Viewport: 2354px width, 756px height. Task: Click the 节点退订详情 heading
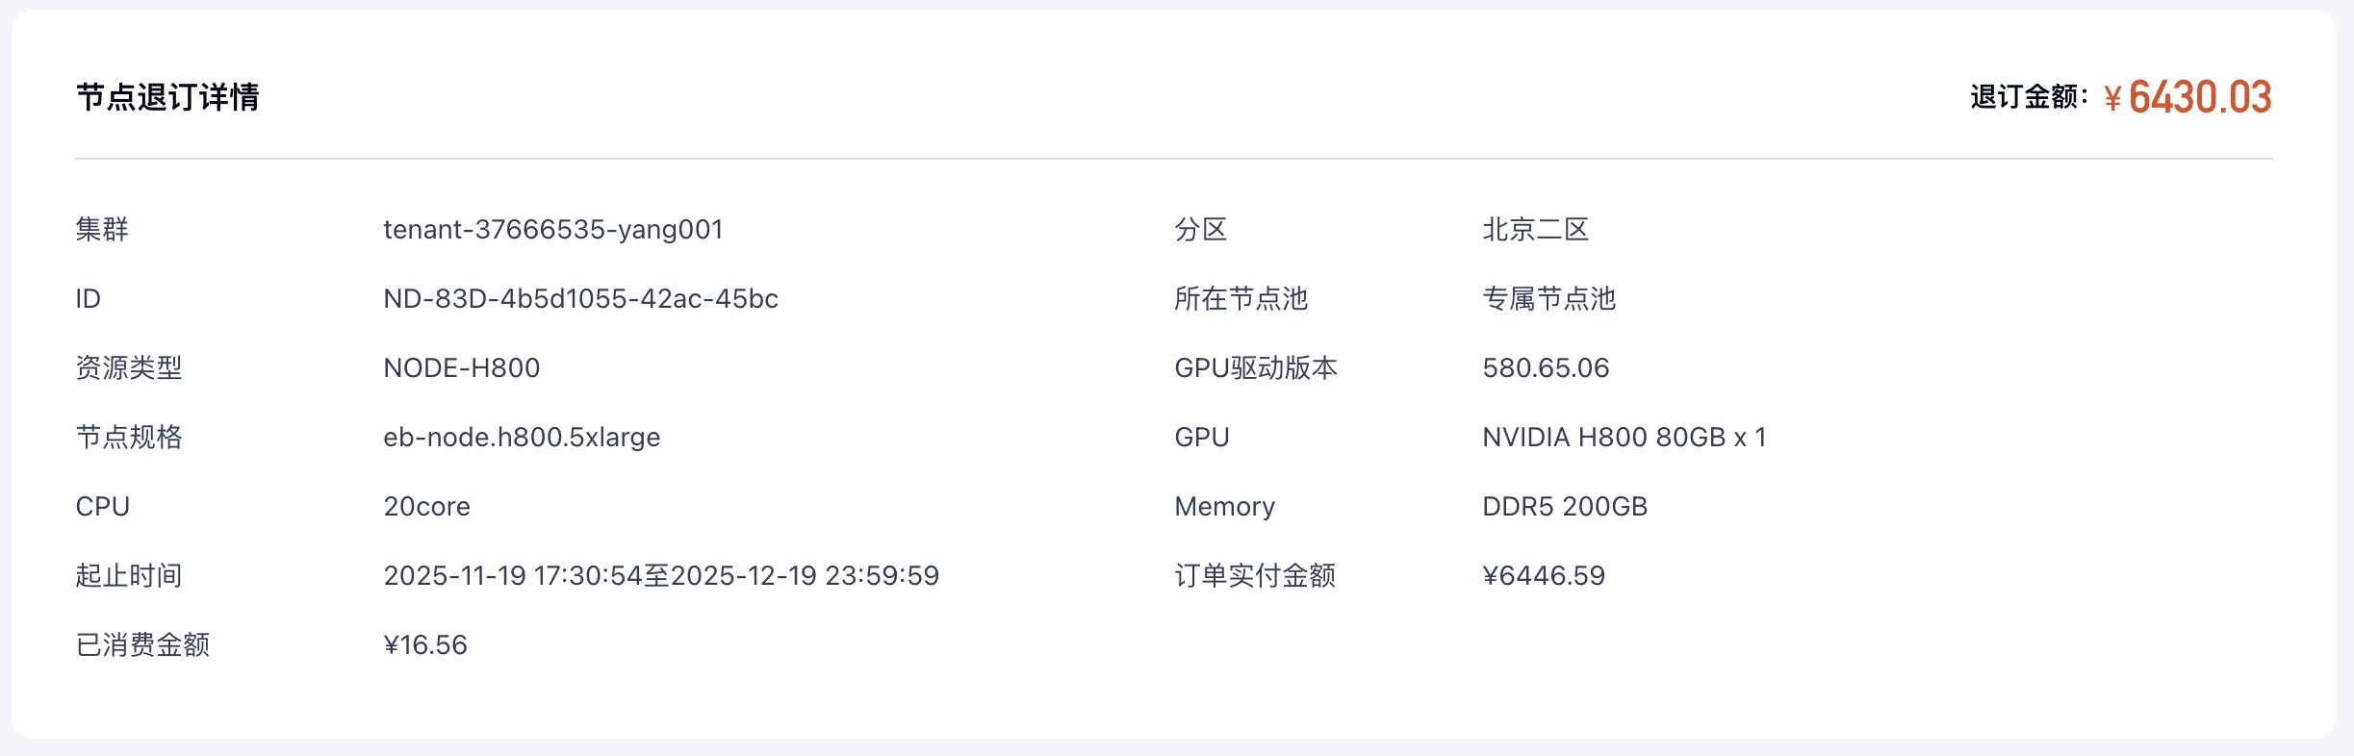167,97
